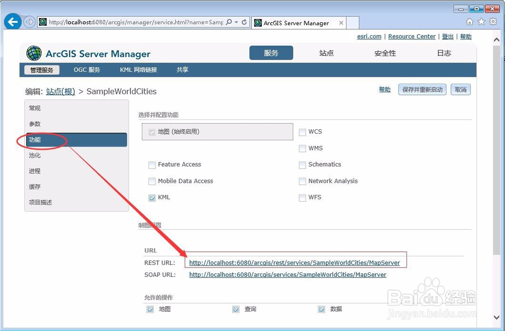Enable the WMS capability checkbox
Viewport: 505px width, 331px height.
coord(302,149)
